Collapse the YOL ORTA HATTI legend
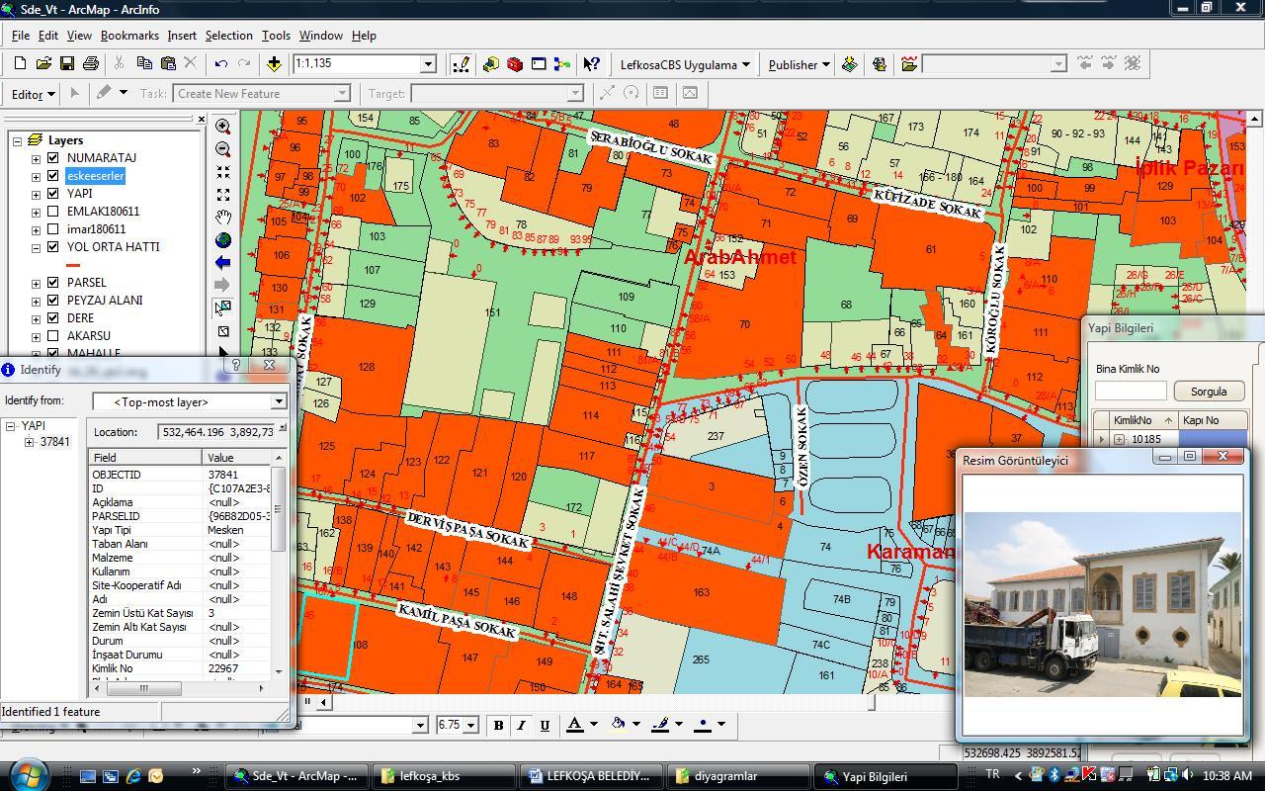1265x791 pixels. [x=37, y=247]
